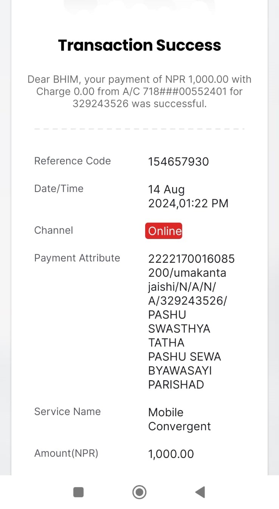This screenshot has height=509, width=279.
Task: Tap the reference code 154657930
Action: pyautogui.click(x=178, y=162)
